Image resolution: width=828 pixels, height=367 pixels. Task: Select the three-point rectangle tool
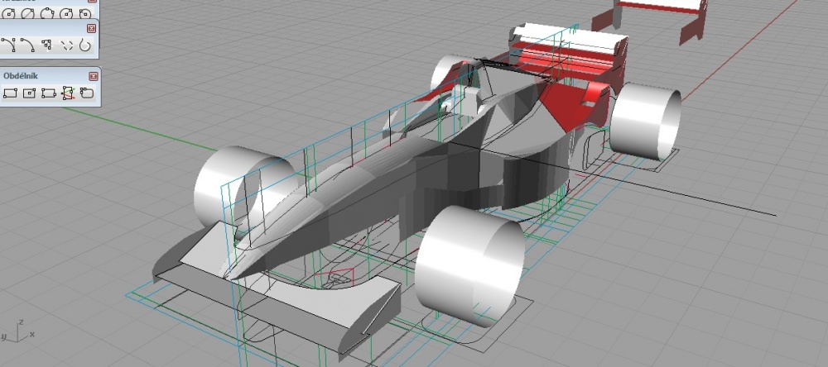coord(49,93)
